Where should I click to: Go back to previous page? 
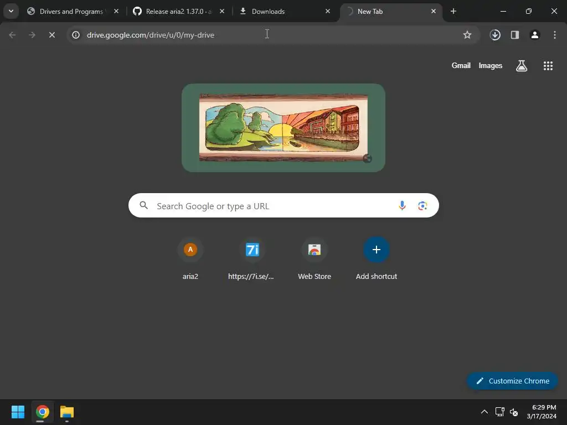12,35
